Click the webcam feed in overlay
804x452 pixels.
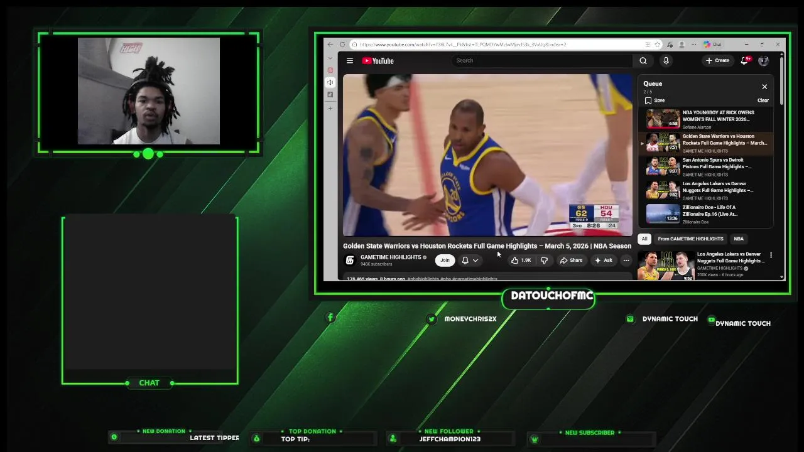click(149, 91)
